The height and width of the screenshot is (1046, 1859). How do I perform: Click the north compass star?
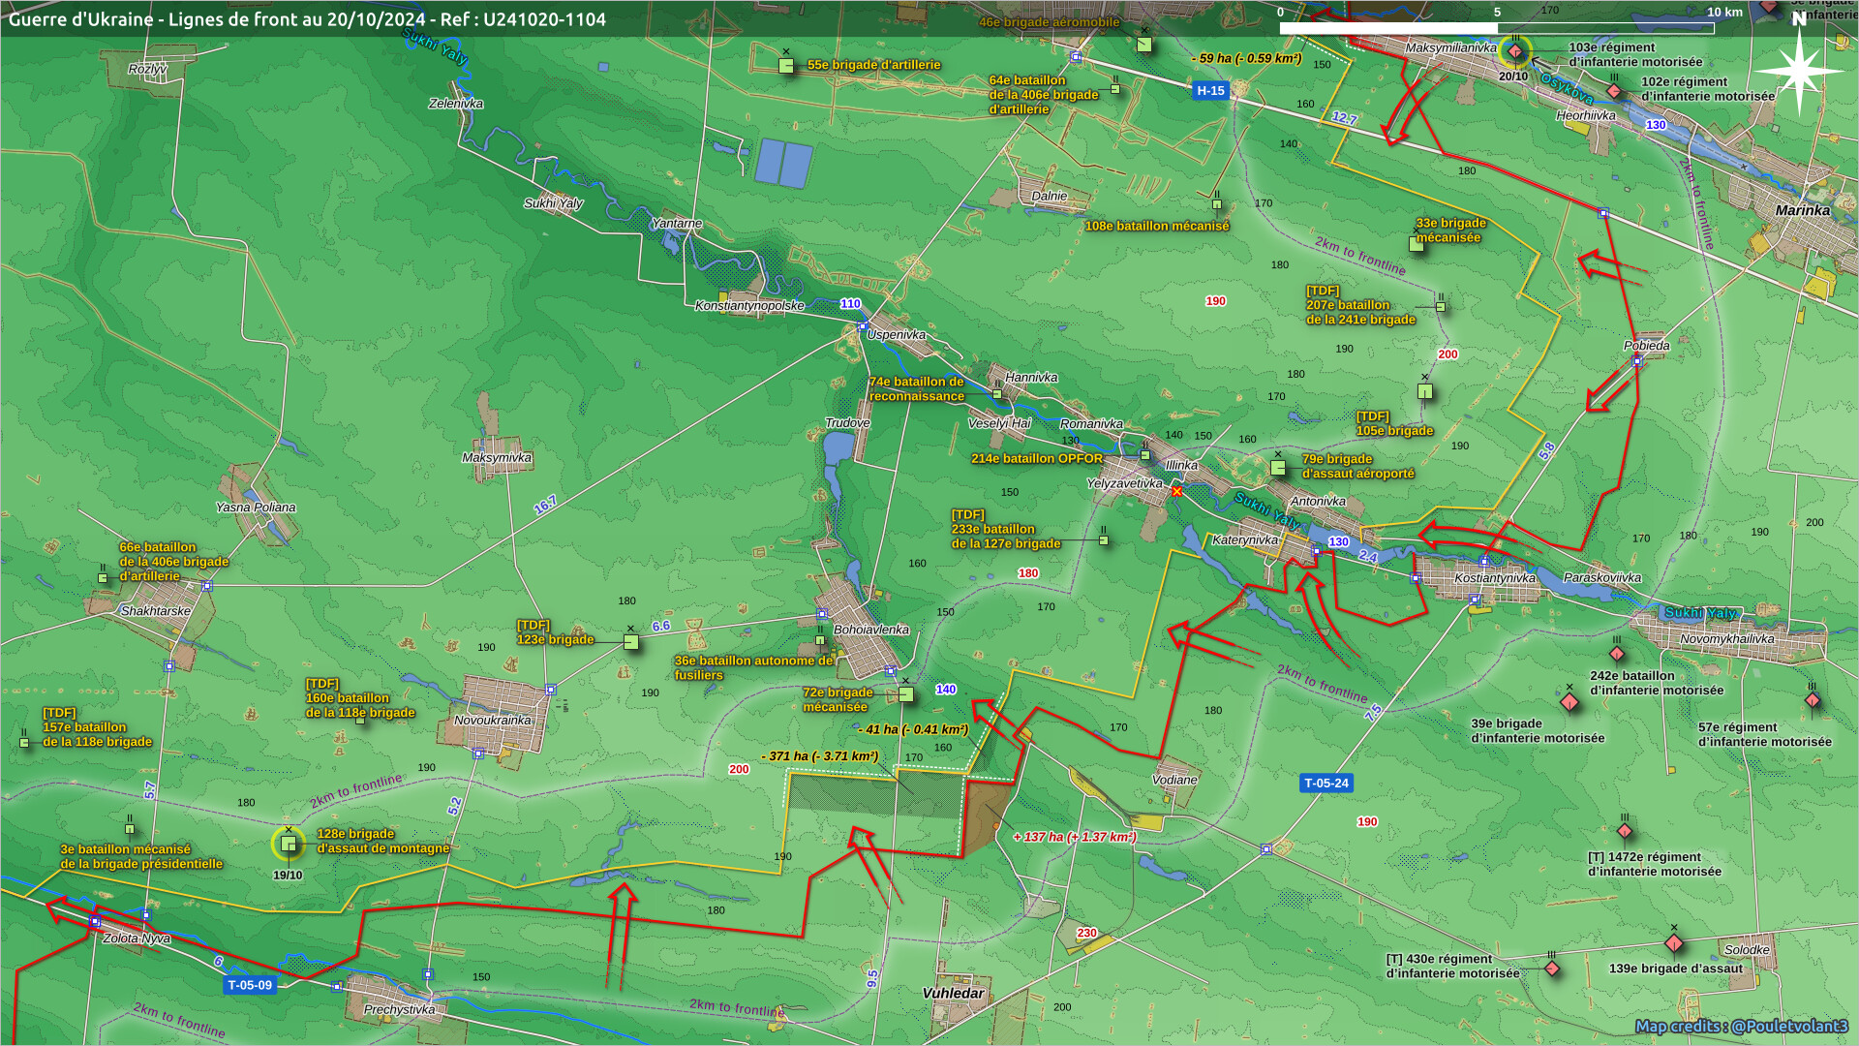(x=1798, y=71)
